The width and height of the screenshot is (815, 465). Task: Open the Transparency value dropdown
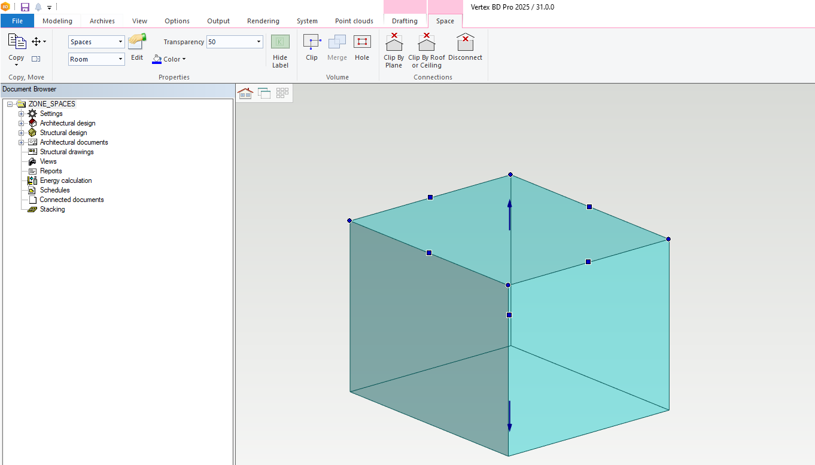pyautogui.click(x=259, y=42)
